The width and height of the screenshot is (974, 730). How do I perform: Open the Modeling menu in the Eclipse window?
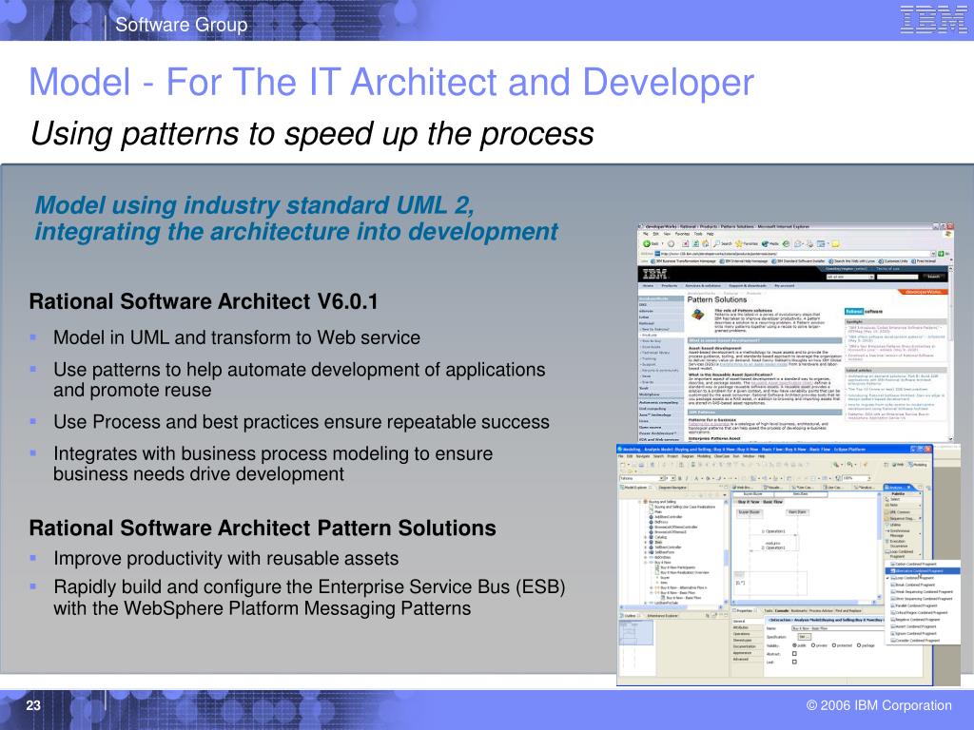(x=704, y=456)
